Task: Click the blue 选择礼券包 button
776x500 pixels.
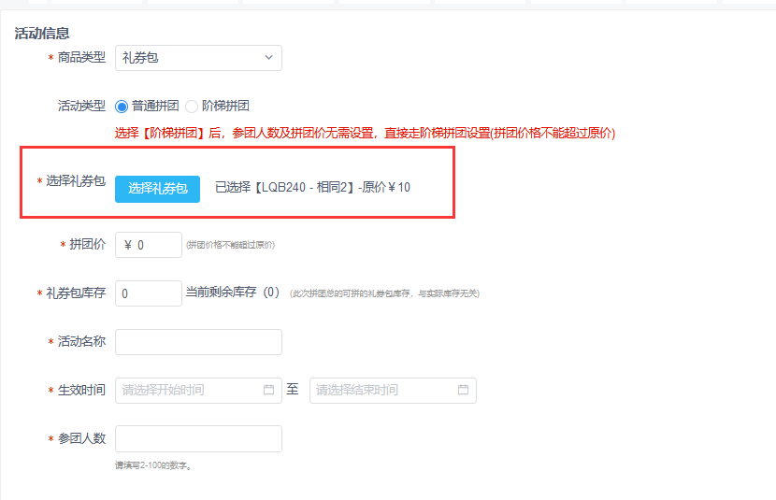Action: (157, 189)
